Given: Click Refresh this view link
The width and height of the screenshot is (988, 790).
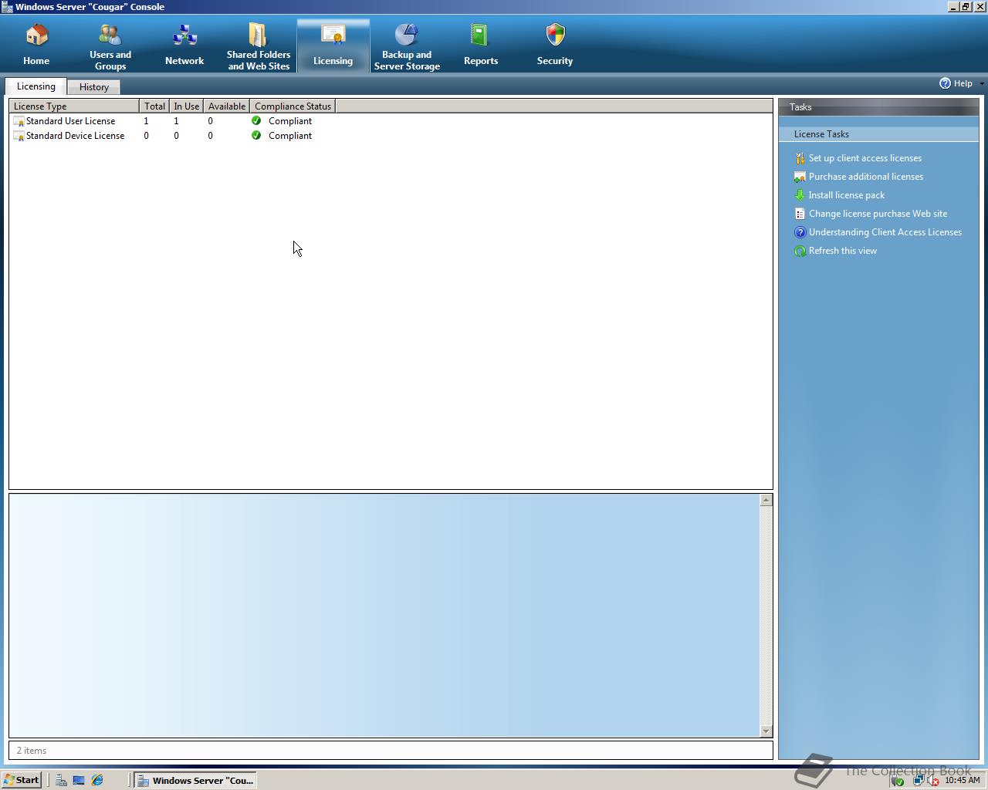Looking at the screenshot, I should (843, 251).
